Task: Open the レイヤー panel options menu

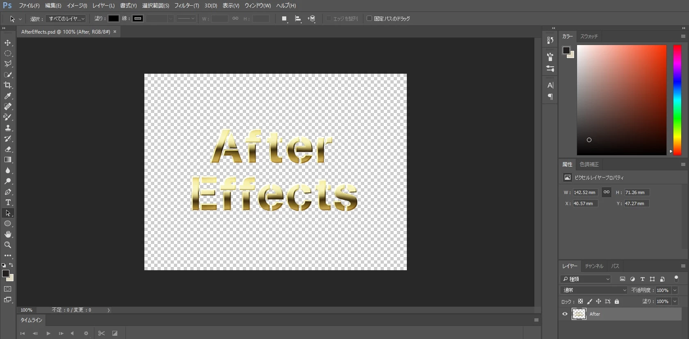Action: (x=683, y=266)
